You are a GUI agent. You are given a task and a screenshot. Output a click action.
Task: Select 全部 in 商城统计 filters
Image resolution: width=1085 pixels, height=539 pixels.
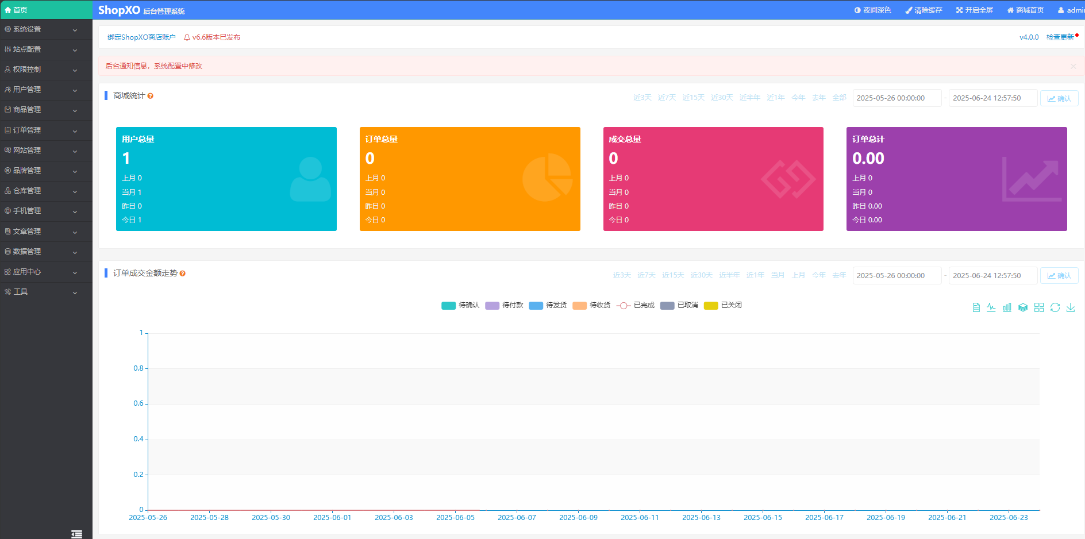click(839, 98)
